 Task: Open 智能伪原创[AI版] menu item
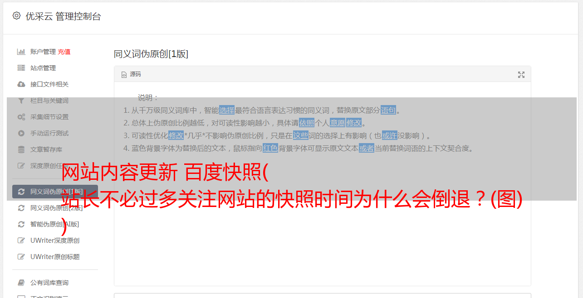(x=55, y=224)
